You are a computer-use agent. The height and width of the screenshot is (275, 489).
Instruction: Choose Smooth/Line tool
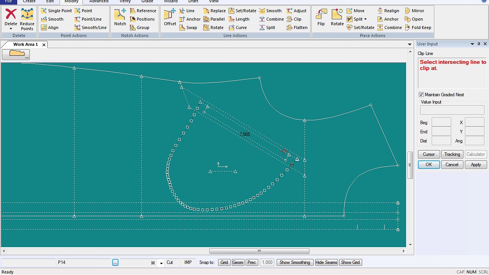pyautogui.click(x=91, y=27)
